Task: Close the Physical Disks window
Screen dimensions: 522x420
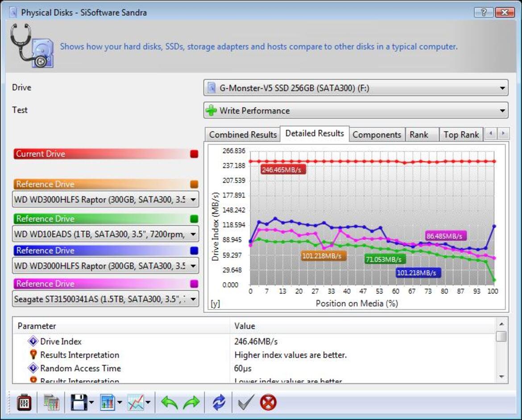Action: coord(505,12)
